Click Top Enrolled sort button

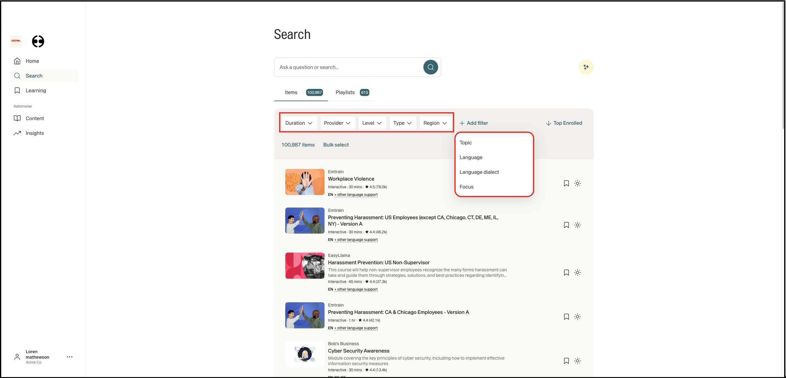click(x=564, y=123)
